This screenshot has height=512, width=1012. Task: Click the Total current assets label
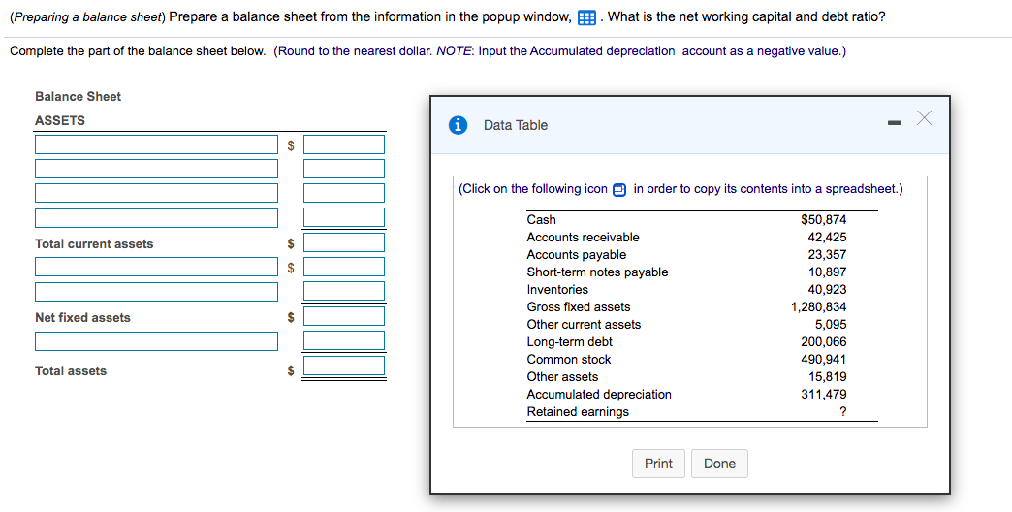(94, 243)
